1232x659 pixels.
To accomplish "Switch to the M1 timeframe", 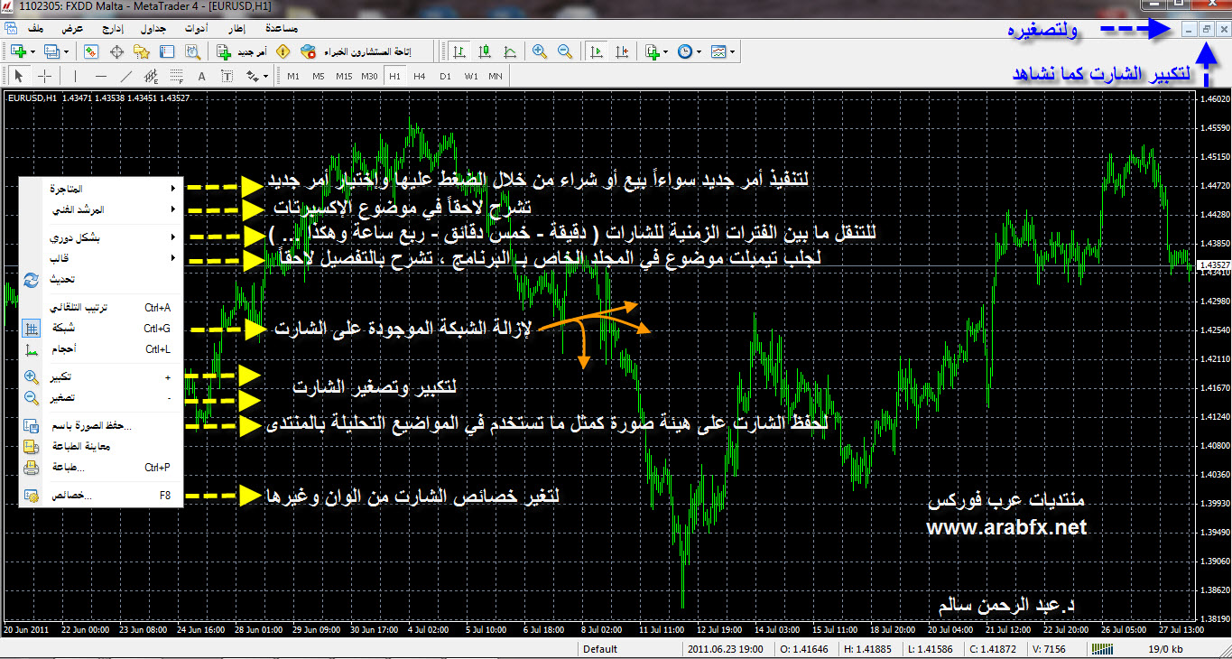I will click(293, 76).
